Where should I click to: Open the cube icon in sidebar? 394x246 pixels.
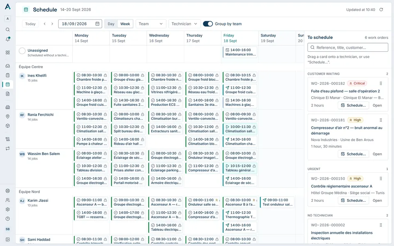[x=8, y=126]
